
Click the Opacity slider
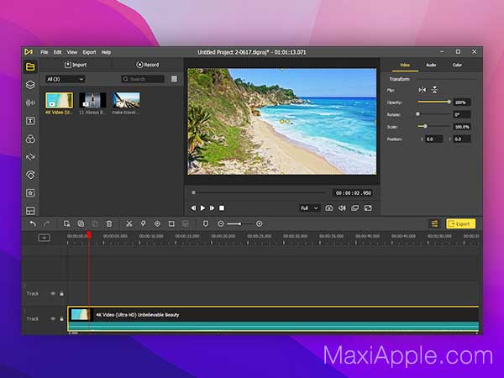(434, 102)
